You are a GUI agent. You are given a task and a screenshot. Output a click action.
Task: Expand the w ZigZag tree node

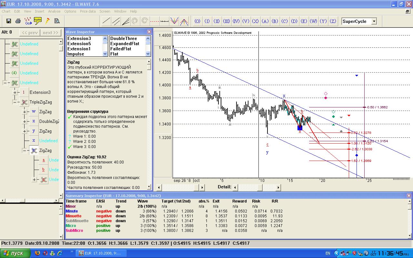pyautogui.click(x=25, y=112)
